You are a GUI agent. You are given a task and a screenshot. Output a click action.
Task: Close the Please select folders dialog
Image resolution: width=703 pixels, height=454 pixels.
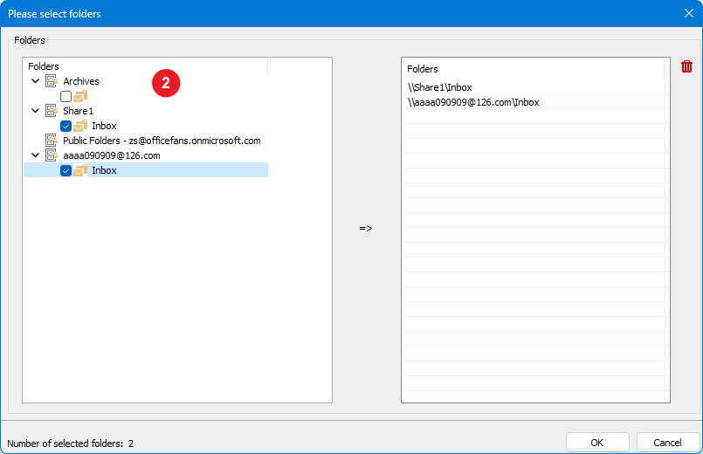[x=688, y=13]
